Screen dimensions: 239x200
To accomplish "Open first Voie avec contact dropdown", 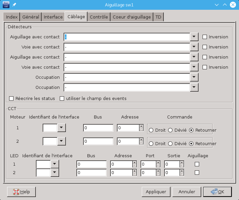I will point(194,47).
